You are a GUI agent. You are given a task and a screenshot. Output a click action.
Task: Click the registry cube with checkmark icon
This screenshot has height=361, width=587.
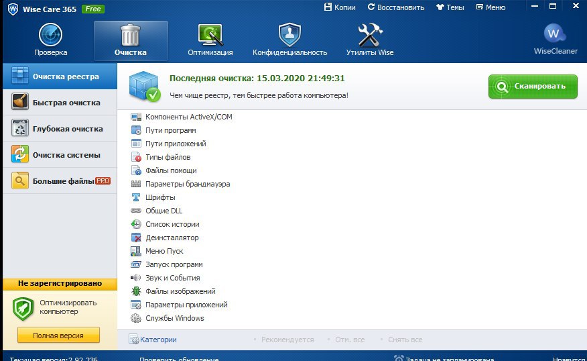(145, 86)
